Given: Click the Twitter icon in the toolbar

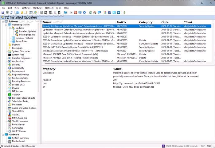Looking at the screenshot, I should pos(114,13).
